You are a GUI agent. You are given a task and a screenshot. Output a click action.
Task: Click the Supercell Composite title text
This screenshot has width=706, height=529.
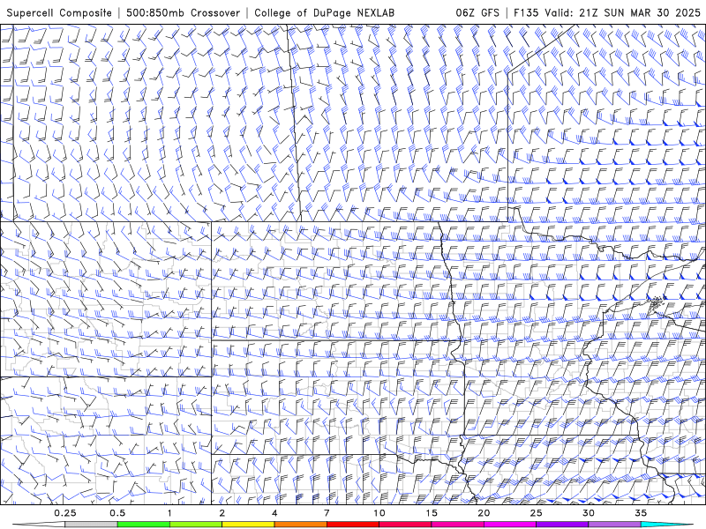coord(59,12)
